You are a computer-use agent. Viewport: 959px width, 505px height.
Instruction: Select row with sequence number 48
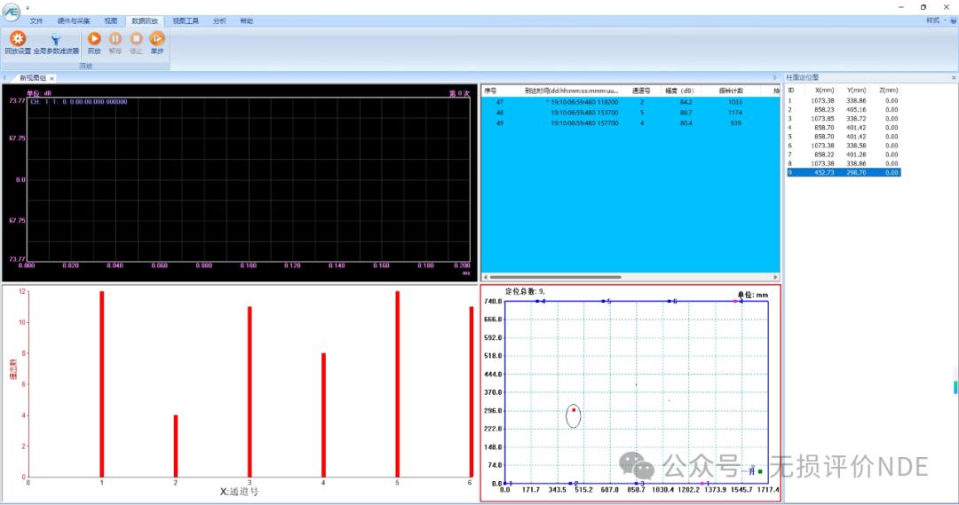click(500, 113)
